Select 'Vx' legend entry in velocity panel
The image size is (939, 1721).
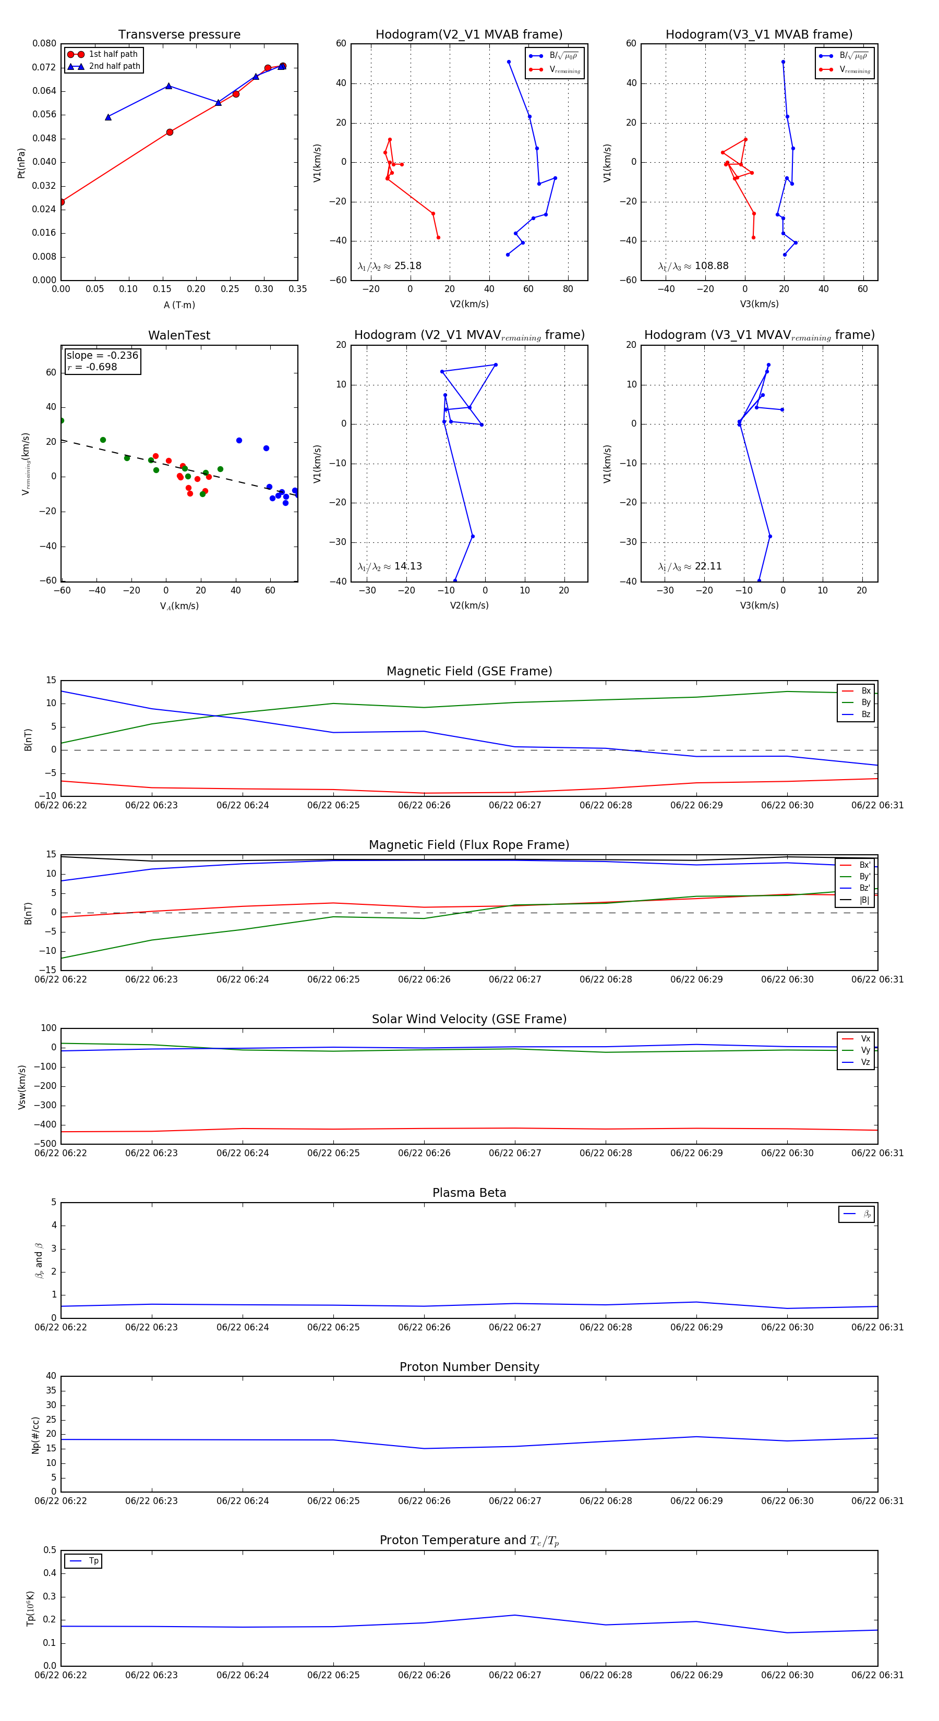(856, 1039)
